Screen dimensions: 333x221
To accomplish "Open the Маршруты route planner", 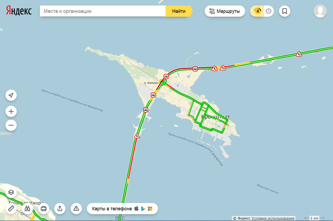I will 225,11.
